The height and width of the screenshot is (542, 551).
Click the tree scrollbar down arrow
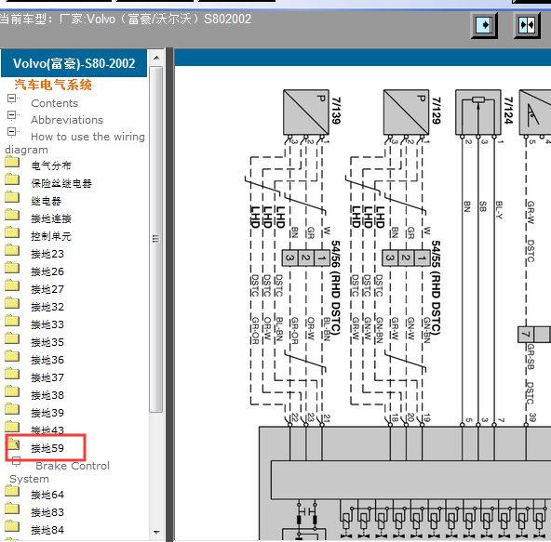[156, 532]
